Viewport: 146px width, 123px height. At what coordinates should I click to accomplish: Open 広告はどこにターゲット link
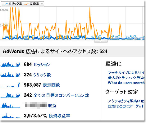(126, 106)
